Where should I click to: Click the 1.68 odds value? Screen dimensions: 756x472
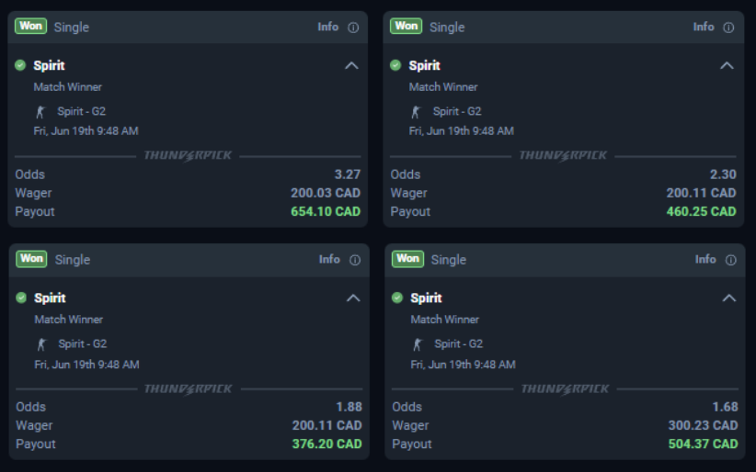click(x=725, y=407)
